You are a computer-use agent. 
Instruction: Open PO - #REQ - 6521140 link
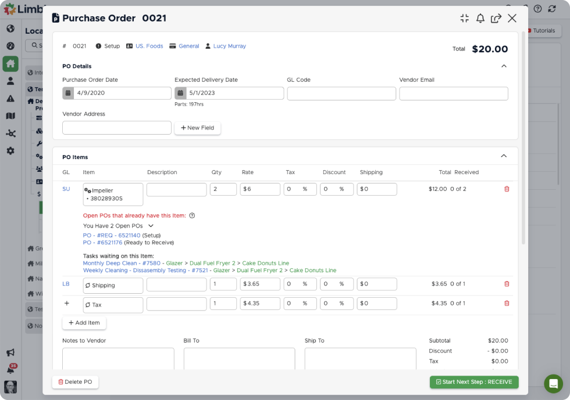tap(112, 235)
